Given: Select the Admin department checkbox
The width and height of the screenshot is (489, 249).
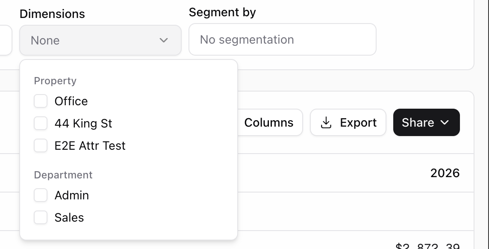Looking at the screenshot, I should pos(41,195).
